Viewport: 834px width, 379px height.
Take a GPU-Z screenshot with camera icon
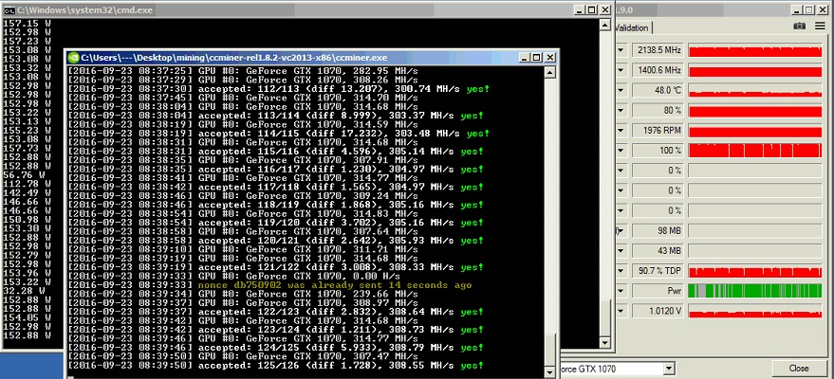point(799,27)
